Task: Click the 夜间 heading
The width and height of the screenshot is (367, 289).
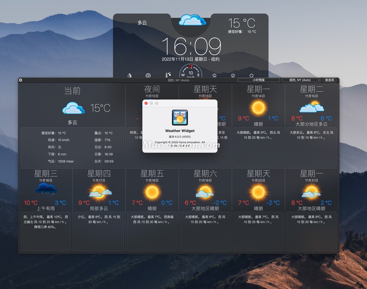Action: (152, 89)
